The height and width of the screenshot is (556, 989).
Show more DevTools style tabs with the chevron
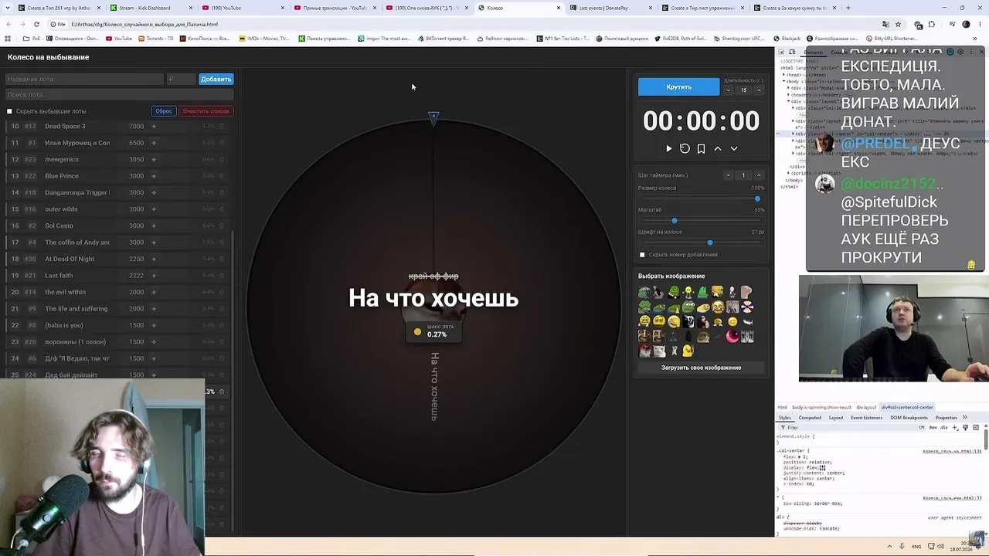(x=964, y=418)
